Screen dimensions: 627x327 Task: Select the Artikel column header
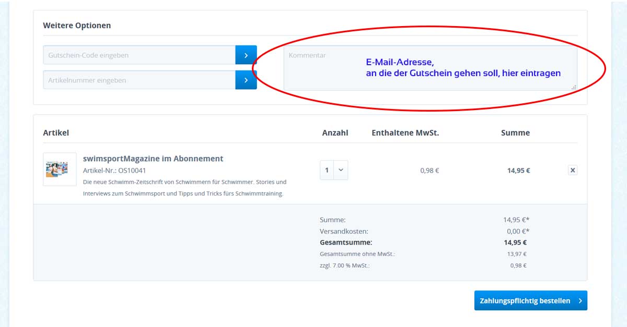coord(56,133)
